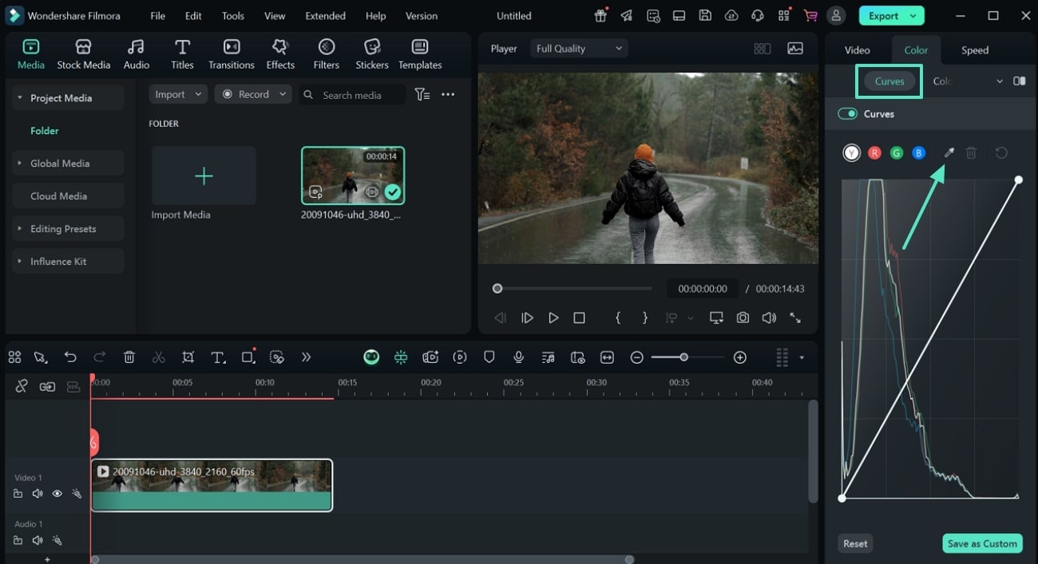1038x564 pixels.
Task: Click the top-right point of the curve
Action: (x=1019, y=180)
